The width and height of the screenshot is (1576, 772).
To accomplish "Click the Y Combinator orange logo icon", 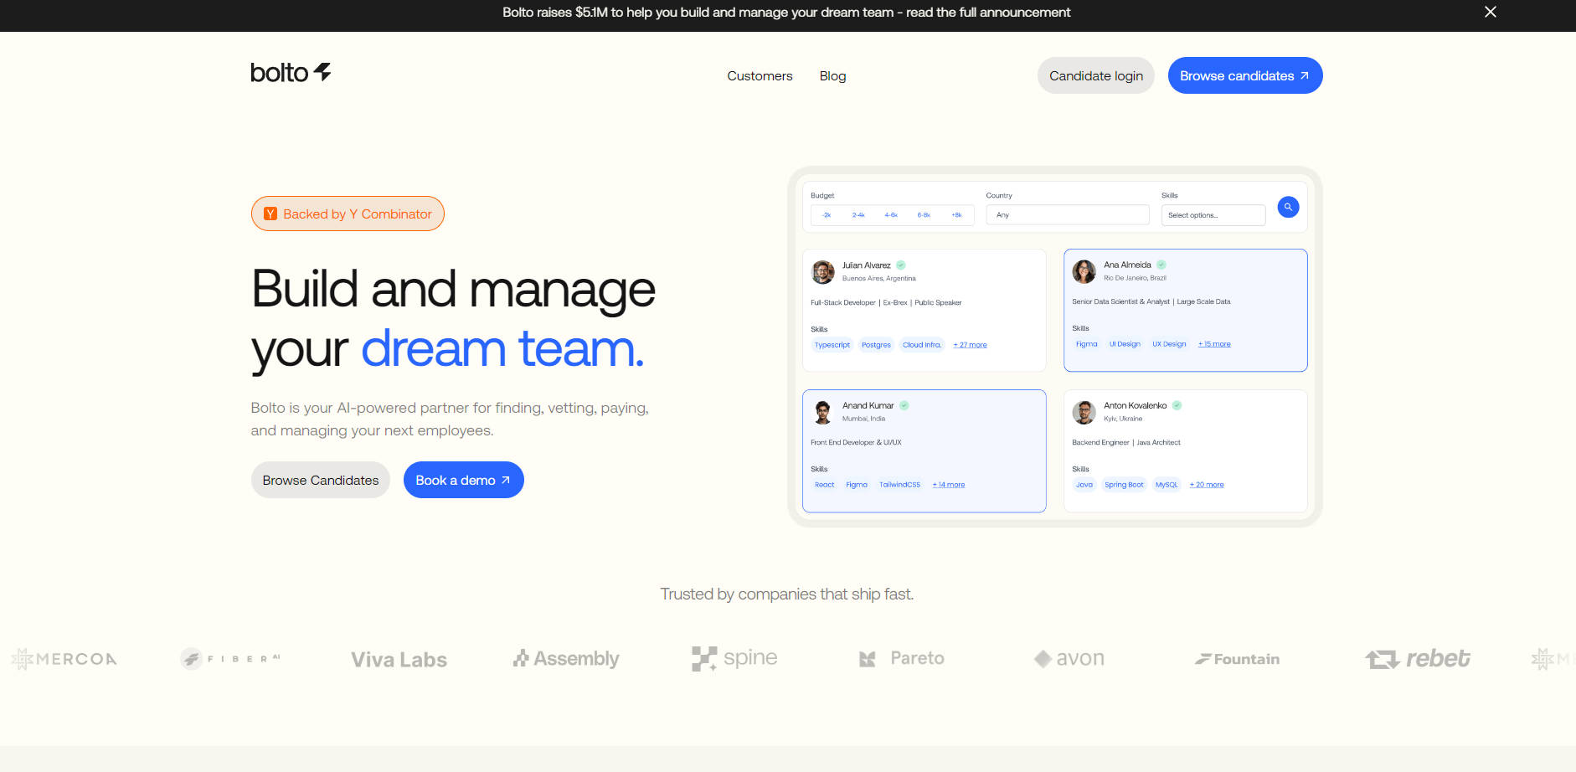I will point(270,214).
